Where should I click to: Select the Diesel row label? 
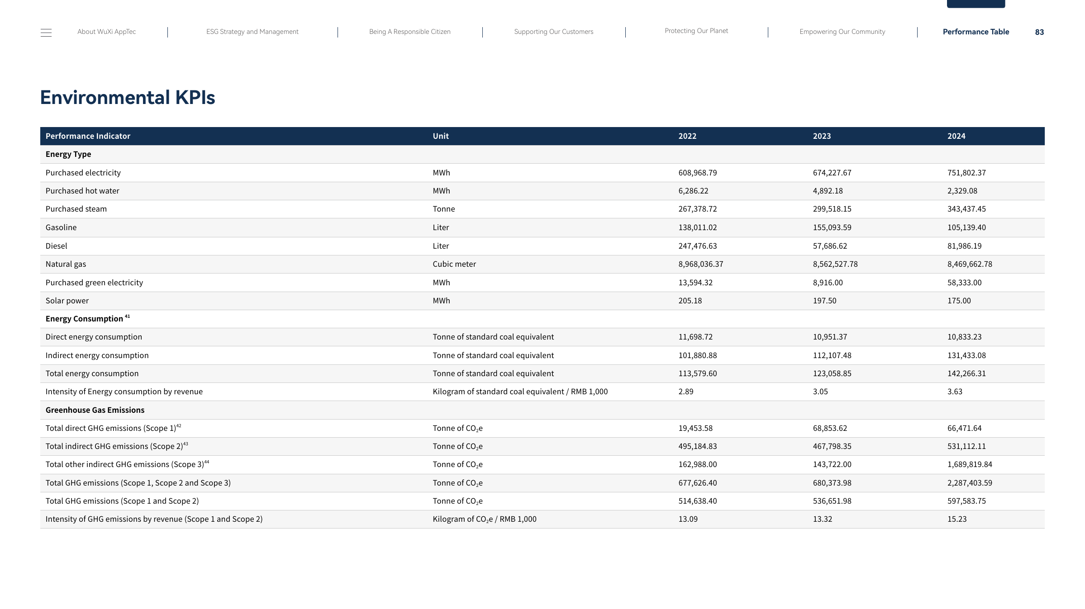coord(57,246)
